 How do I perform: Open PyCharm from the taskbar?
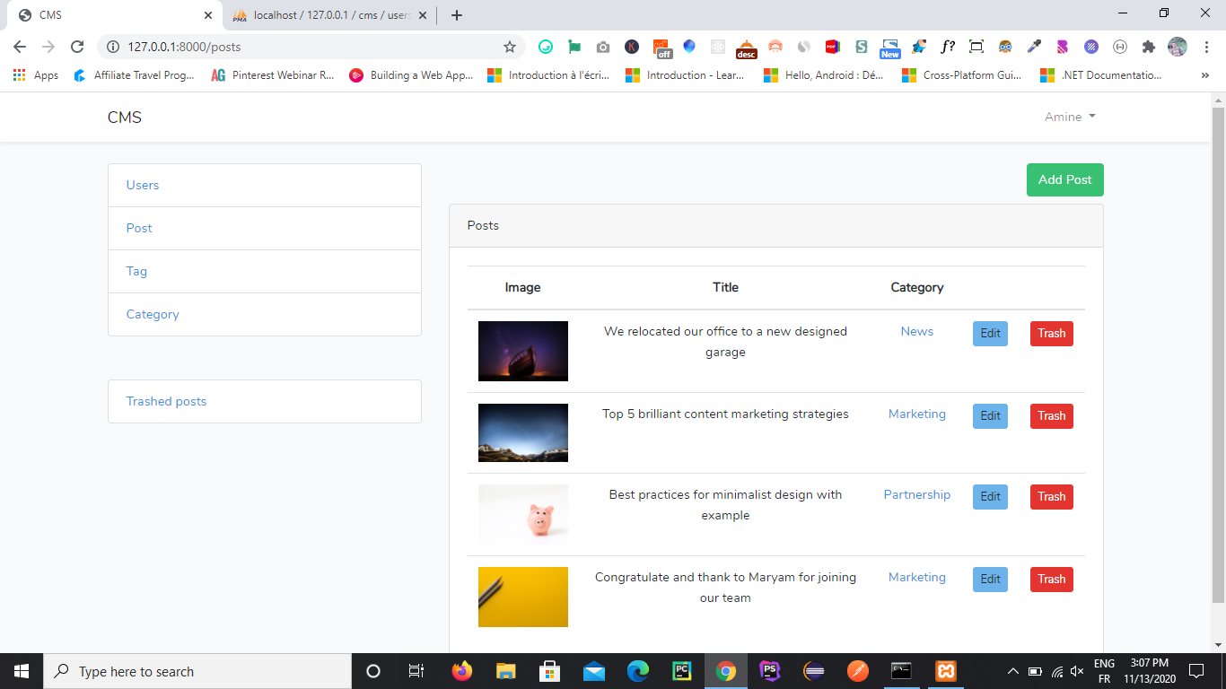click(x=682, y=671)
